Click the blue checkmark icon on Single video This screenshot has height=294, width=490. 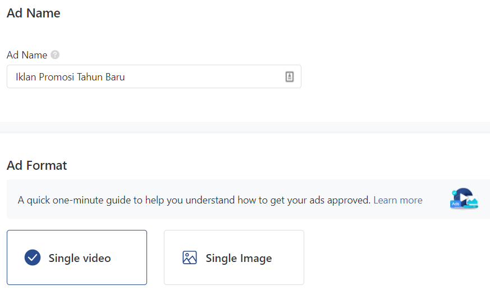click(33, 258)
